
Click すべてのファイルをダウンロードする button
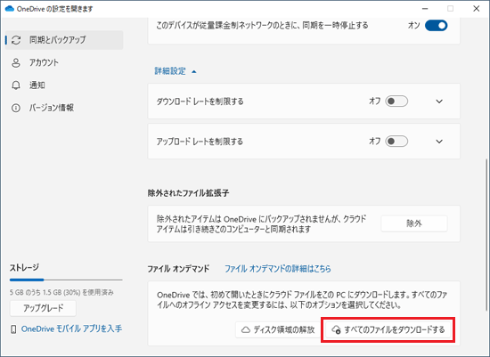click(388, 329)
